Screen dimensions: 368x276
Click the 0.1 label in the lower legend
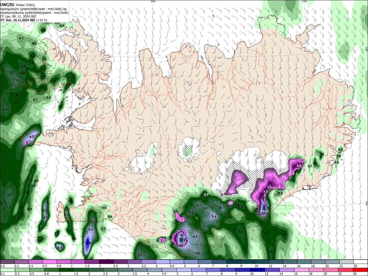2,274
